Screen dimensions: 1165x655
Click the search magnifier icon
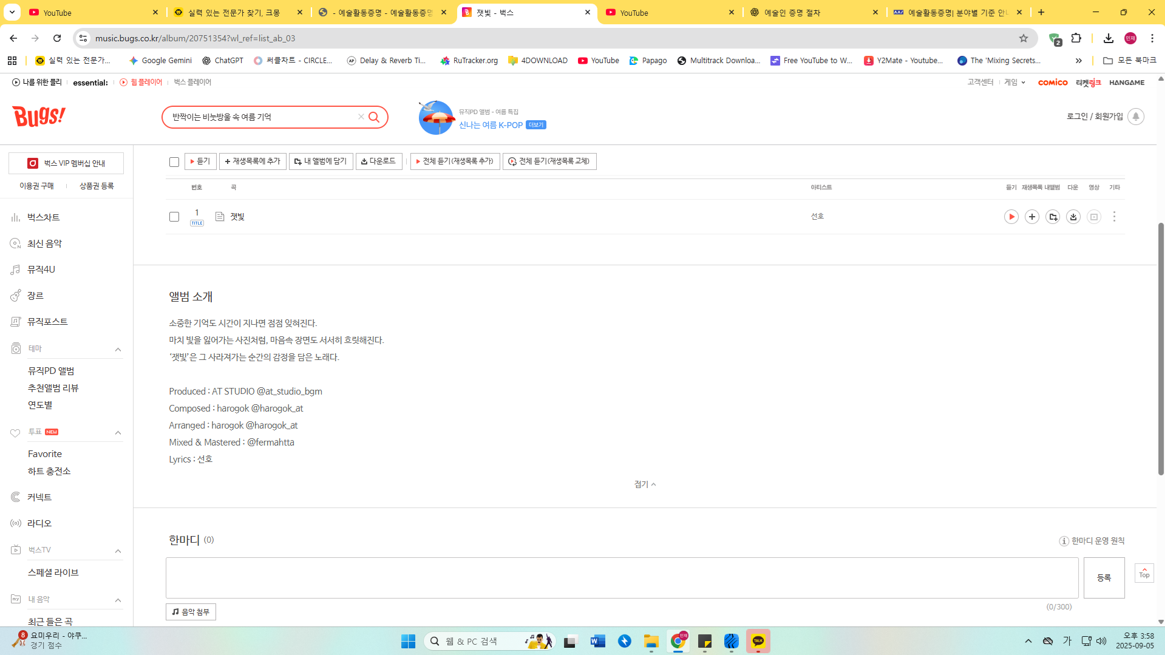coord(374,117)
